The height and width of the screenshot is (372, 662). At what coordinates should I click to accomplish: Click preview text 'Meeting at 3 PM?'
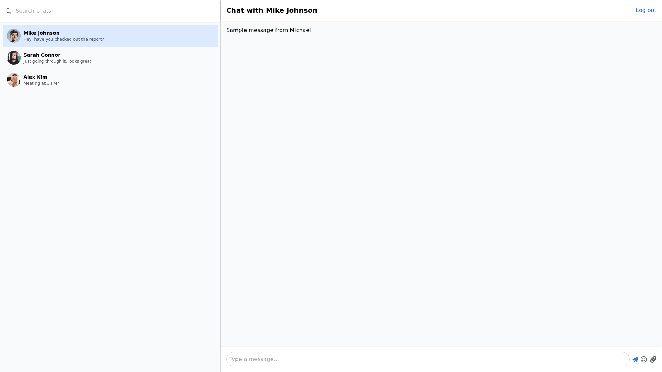pyautogui.click(x=41, y=83)
